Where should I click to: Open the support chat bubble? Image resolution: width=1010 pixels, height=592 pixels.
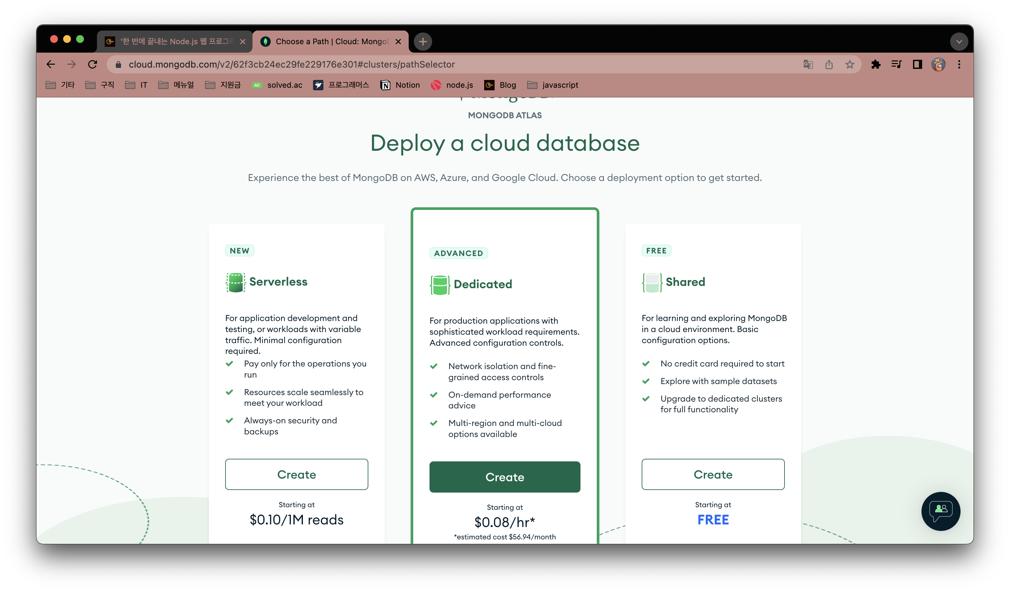click(940, 511)
